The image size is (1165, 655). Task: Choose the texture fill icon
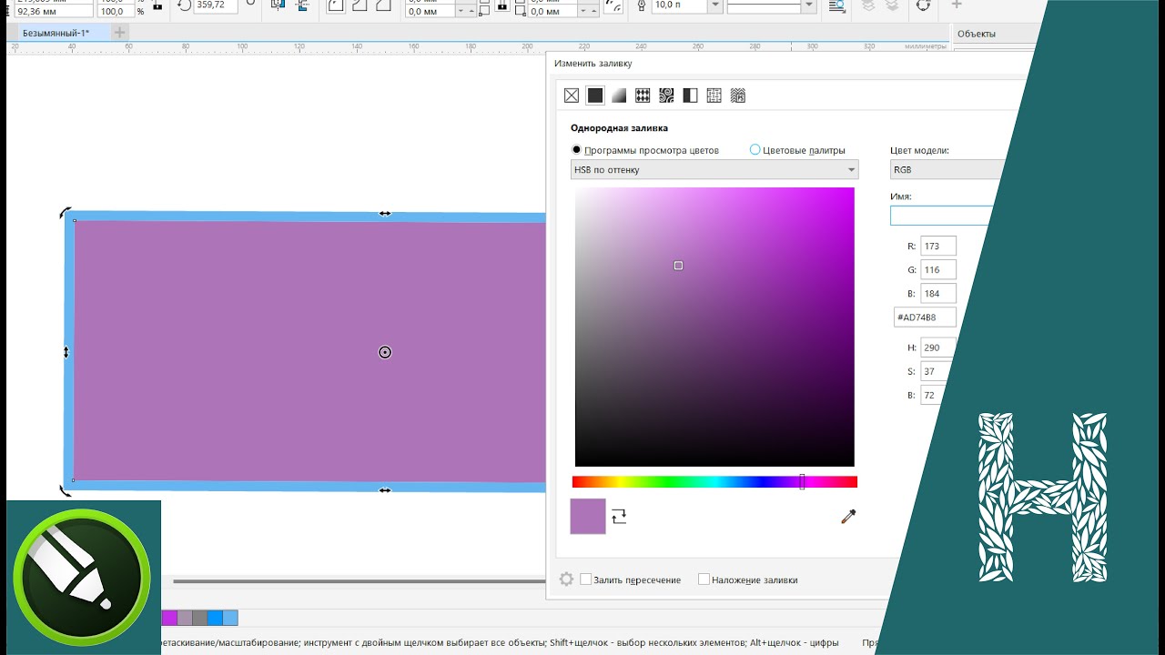pyautogui.click(x=714, y=96)
